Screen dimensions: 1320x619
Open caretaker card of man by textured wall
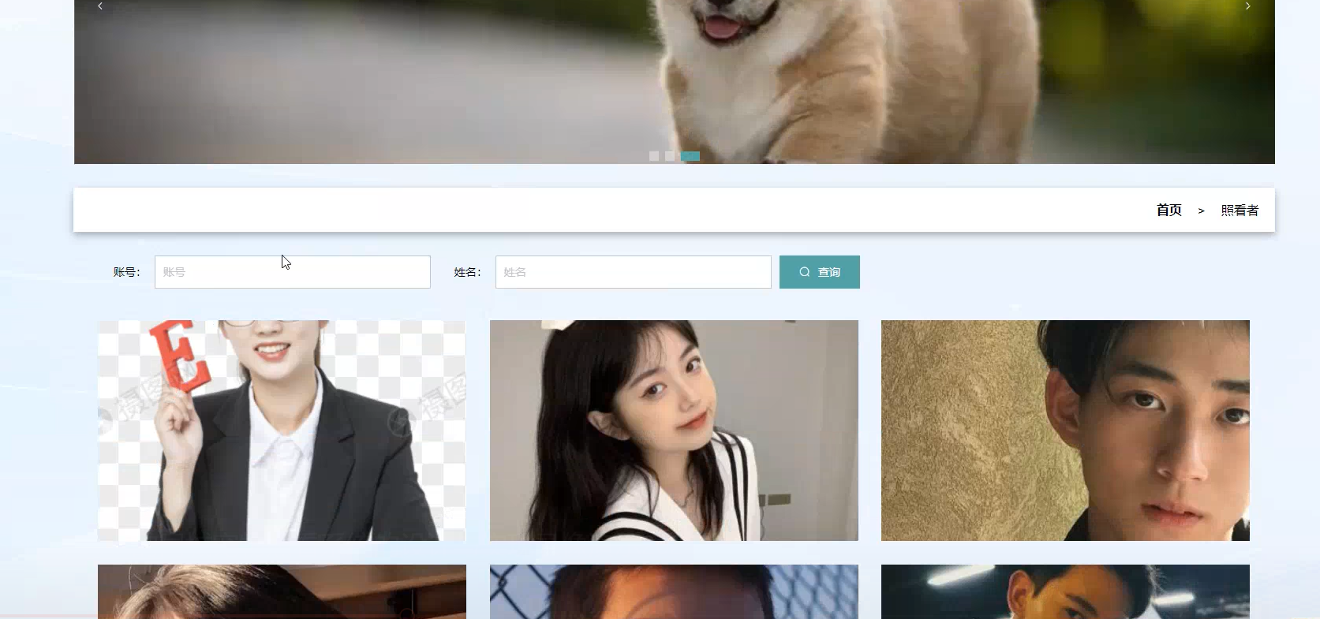[1065, 431]
